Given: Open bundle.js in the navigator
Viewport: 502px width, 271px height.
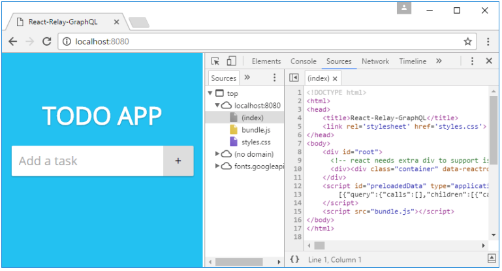Looking at the screenshot, I should coord(256,130).
